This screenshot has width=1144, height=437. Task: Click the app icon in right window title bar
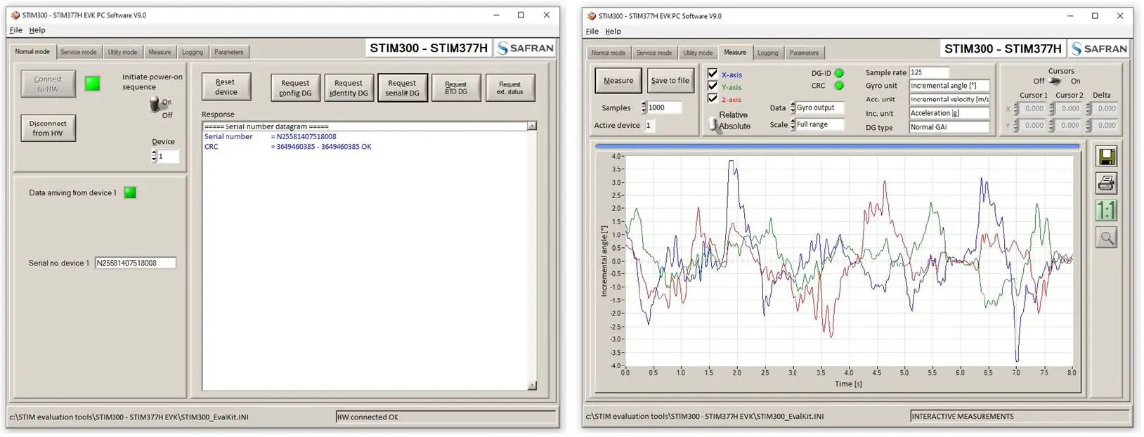[592, 15]
